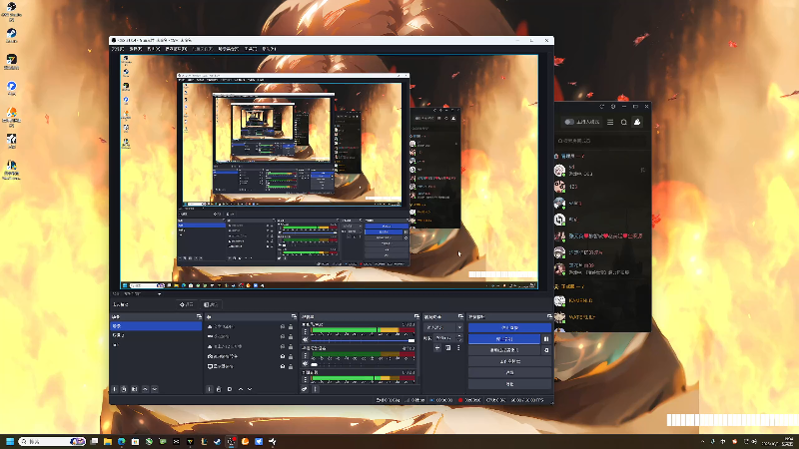The image size is (799, 449).
Task: Click the search field in the chat window
Action: pos(602,141)
